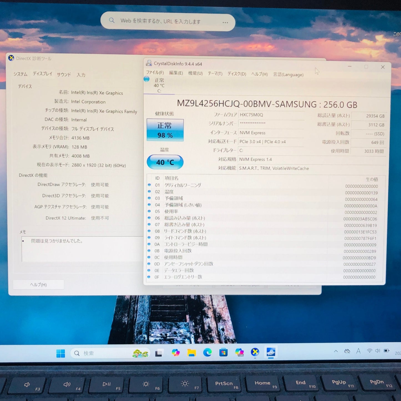Click the 40°C temperature gauge
401x401 pixels.
click(165, 162)
